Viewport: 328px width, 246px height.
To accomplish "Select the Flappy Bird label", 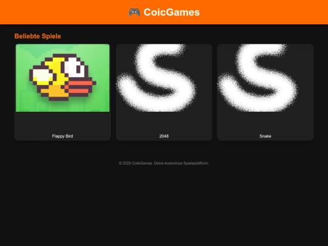I will 63,136.
